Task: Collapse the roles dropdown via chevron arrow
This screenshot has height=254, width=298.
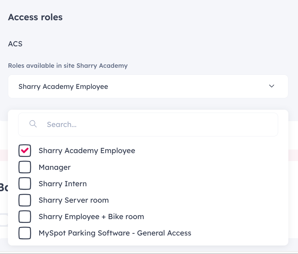Action: [272, 86]
